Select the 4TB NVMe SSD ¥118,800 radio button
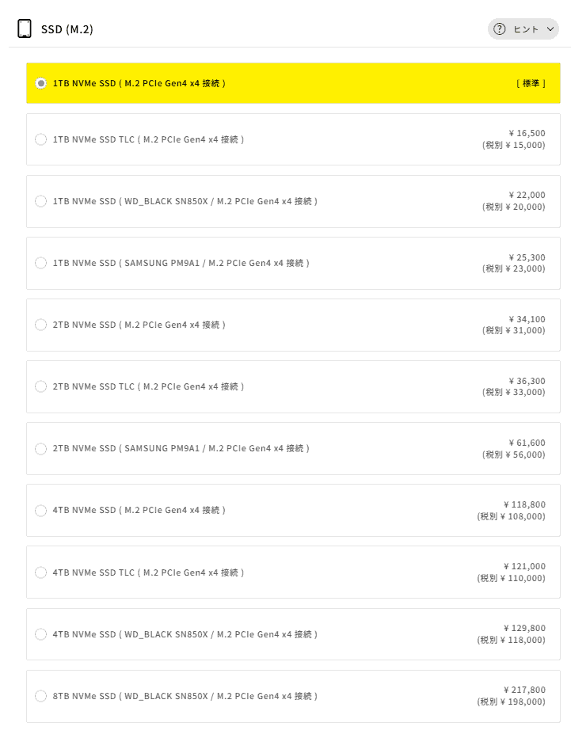The width and height of the screenshot is (571, 734). pyautogui.click(x=41, y=510)
